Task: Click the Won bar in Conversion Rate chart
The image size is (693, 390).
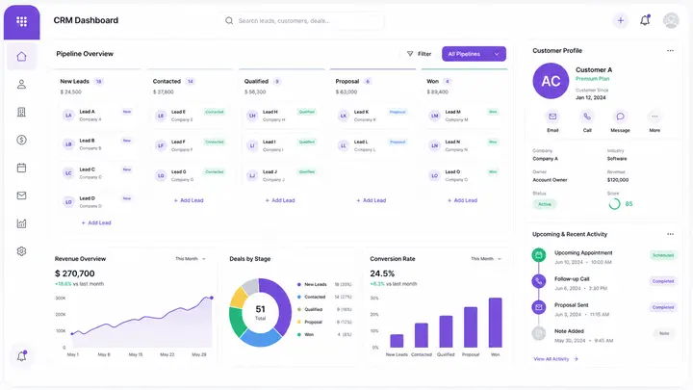Action: click(495, 323)
